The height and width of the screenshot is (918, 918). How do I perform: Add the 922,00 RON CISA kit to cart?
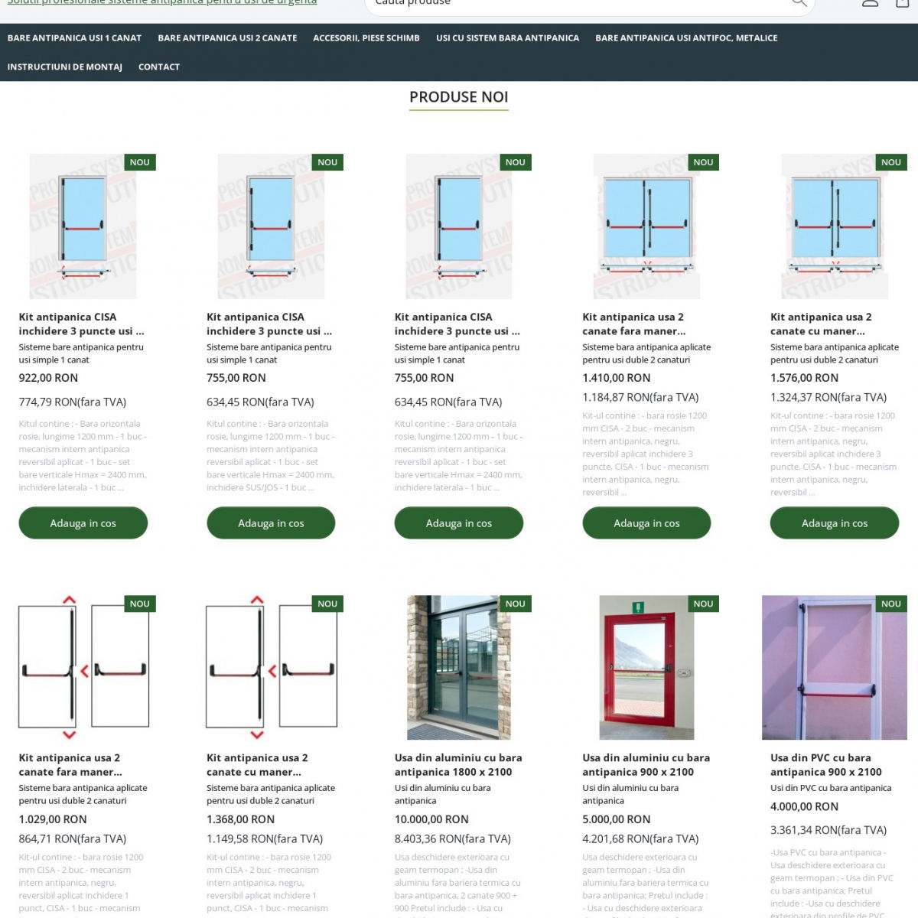83,523
